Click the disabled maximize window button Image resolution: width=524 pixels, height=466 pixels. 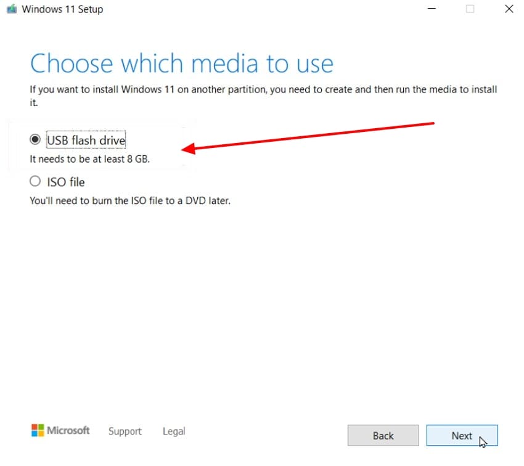(470, 9)
